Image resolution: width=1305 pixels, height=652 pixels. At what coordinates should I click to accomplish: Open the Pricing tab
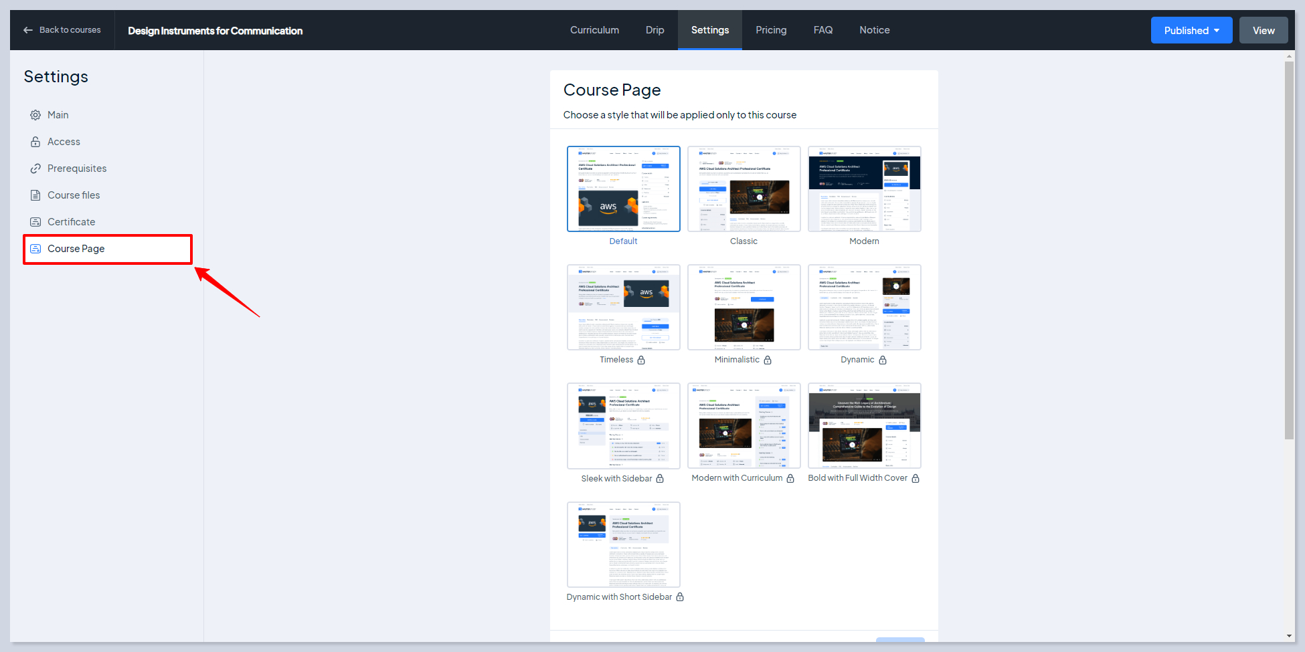[771, 30]
